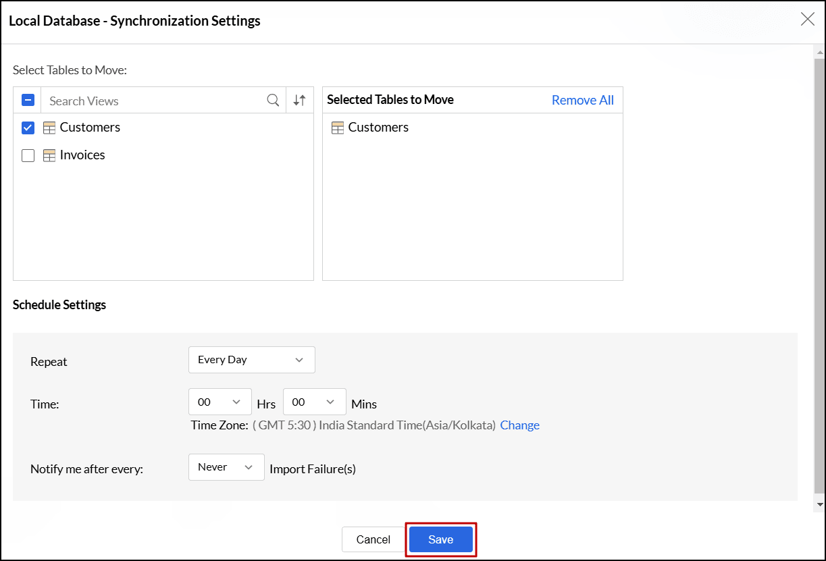The width and height of the screenshot is (826, 561).
Task: Toggle the select-all checkbox above the table list
Action: point(27,99)
